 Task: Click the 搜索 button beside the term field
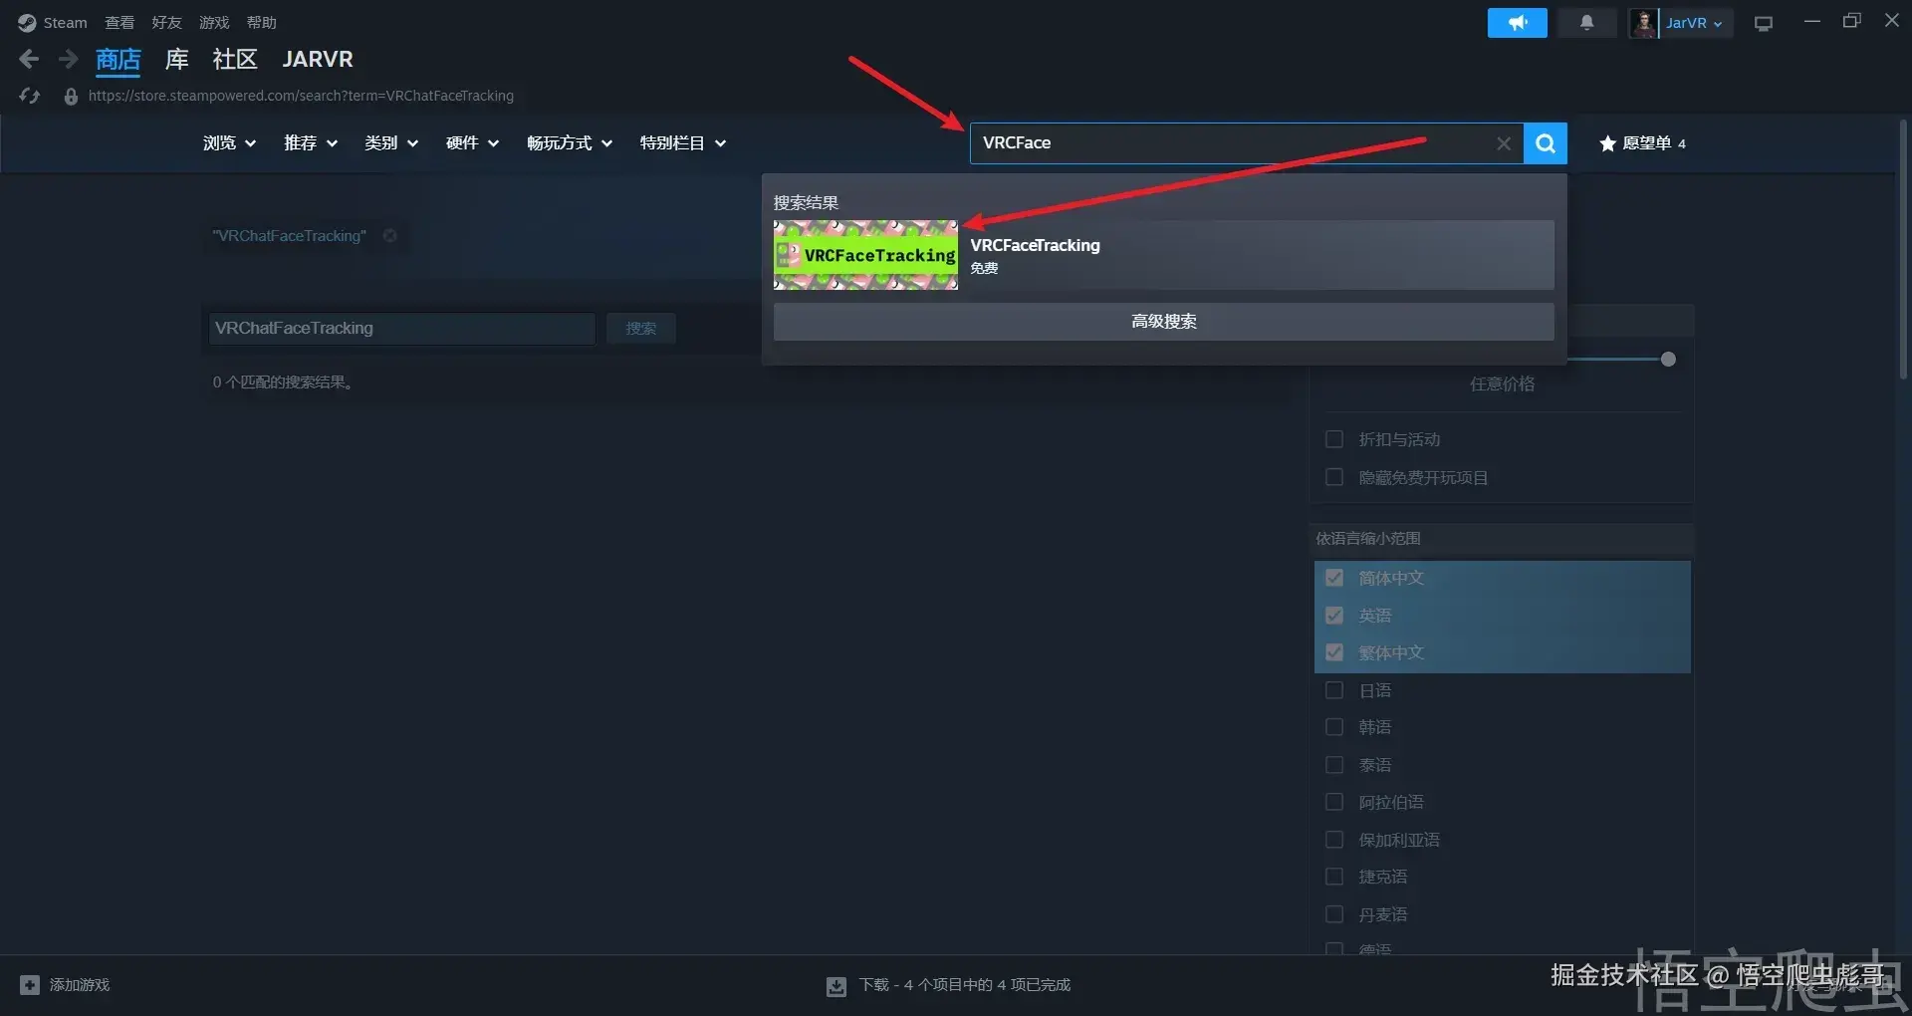click(641, 329)
